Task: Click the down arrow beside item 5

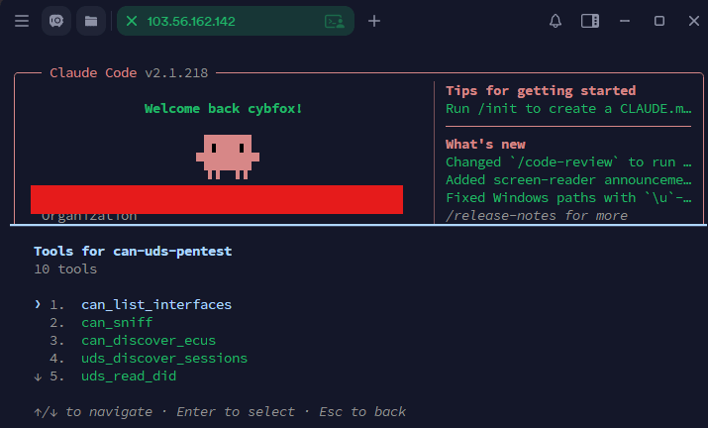Action: point(38,376)
